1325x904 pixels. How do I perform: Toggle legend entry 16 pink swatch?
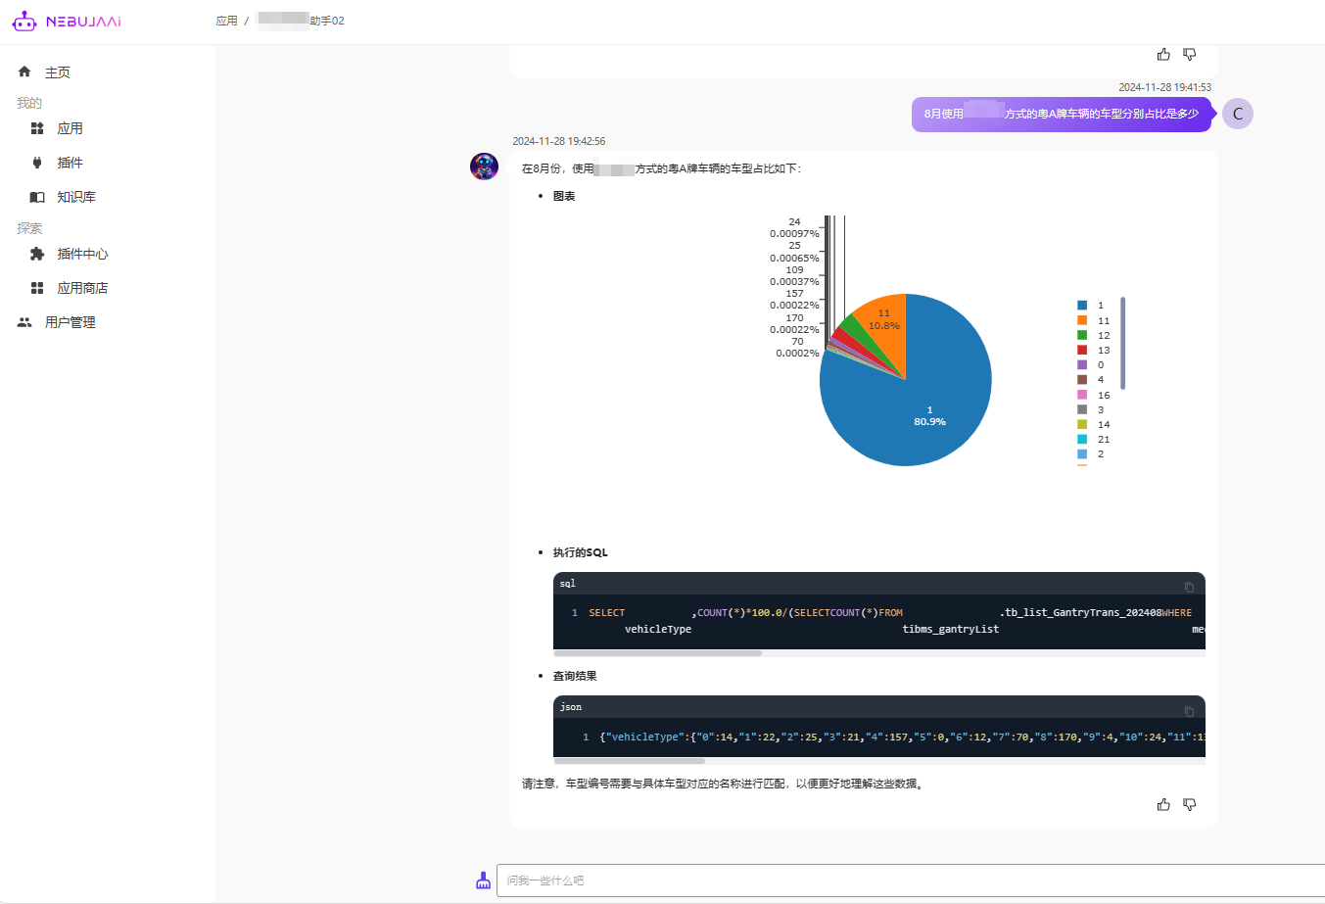pyautogui.click(x=1082, y=395)
